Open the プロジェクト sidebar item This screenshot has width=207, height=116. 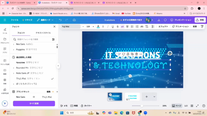[x=5, y=41]
